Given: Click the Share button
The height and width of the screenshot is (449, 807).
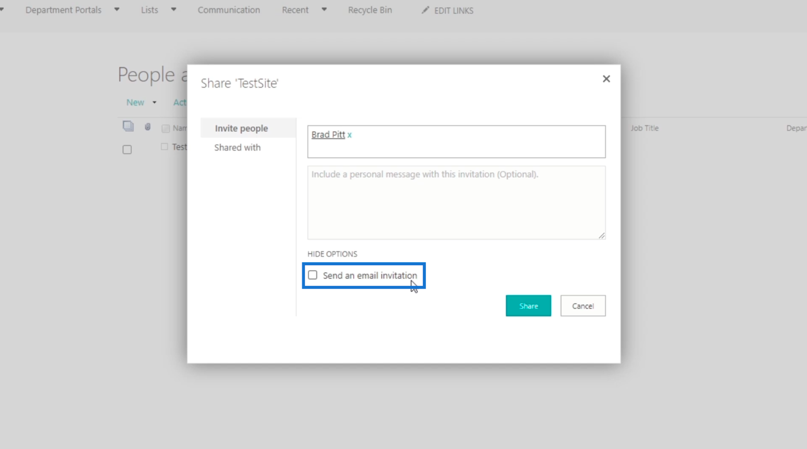Looking at the screenshot, I should click(529, 306).
